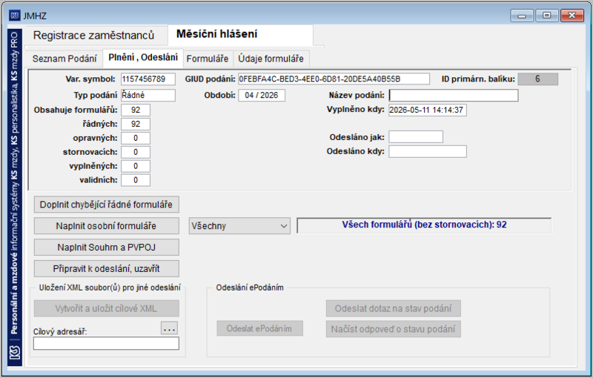This screenshot has height=378, width=593.
Task: Click Odeslat dotaz na stav podání
Action: tap(394, 308)
